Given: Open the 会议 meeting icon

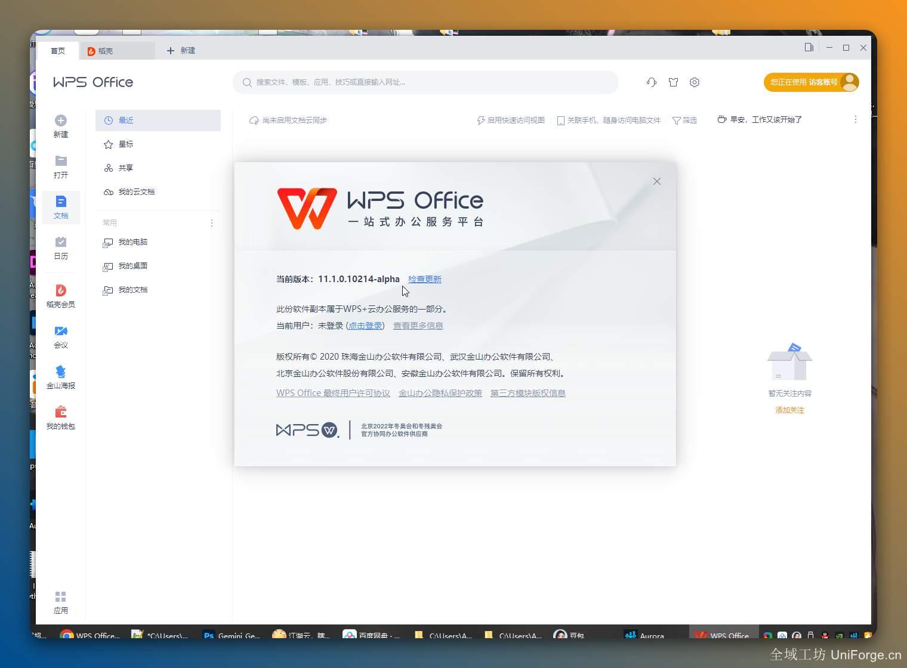Looking at the screenshot, I should (x=61, y=331).
